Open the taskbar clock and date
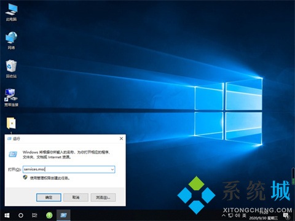Viewport: 295px width, 221px height. point(264,216)
